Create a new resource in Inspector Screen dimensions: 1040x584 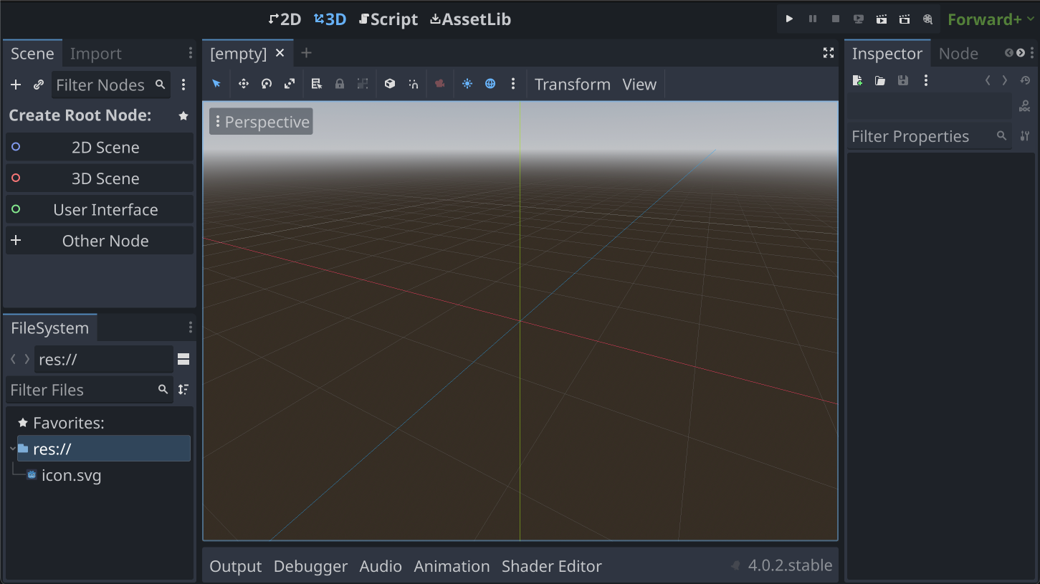pyautogui.click(x=857, y=80)
